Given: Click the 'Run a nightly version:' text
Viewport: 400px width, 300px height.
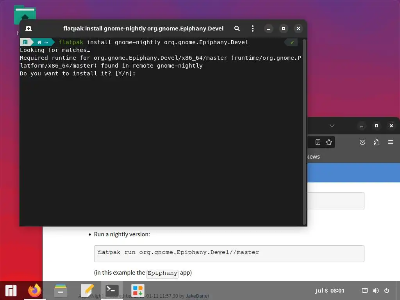Looking at the screenshot, I should (122, 234).
